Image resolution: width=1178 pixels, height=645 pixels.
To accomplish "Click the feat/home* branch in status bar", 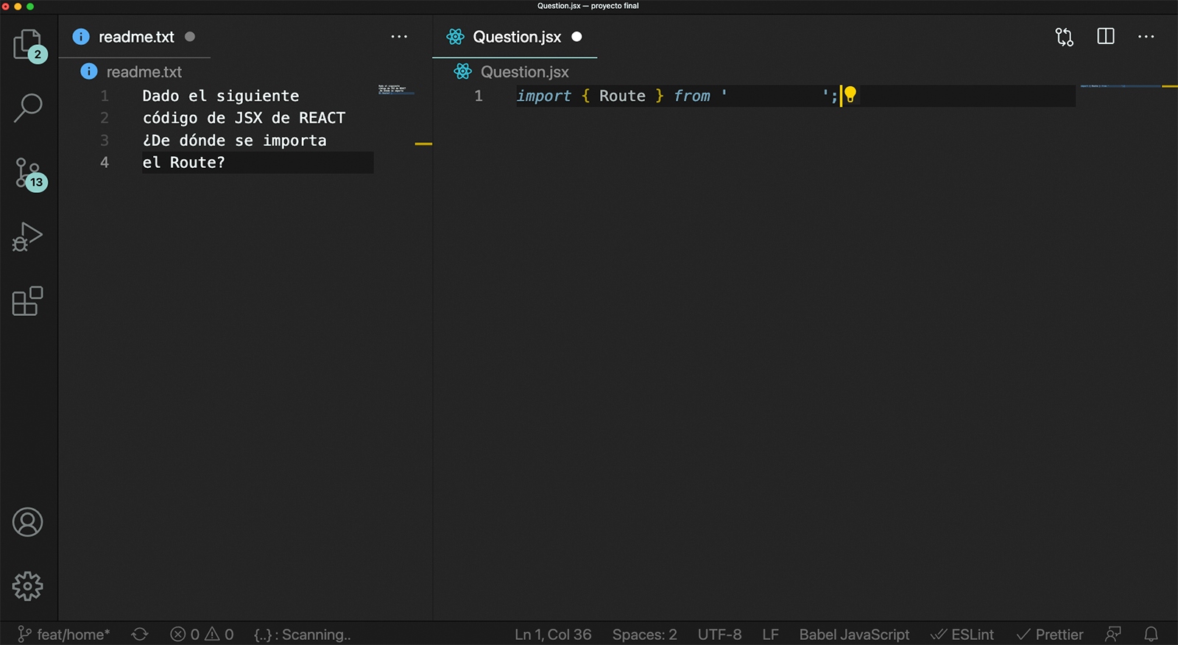I will [64, 634].
